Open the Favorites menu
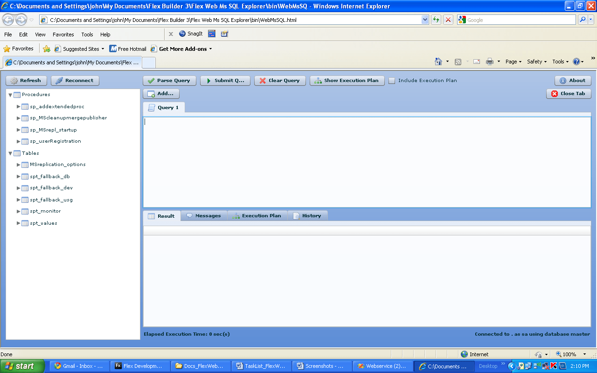This screenshot has width=597, height=373. [63, 35]
